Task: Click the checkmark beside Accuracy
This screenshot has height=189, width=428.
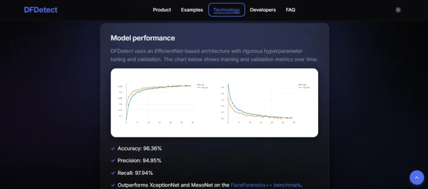Action: 113,148
